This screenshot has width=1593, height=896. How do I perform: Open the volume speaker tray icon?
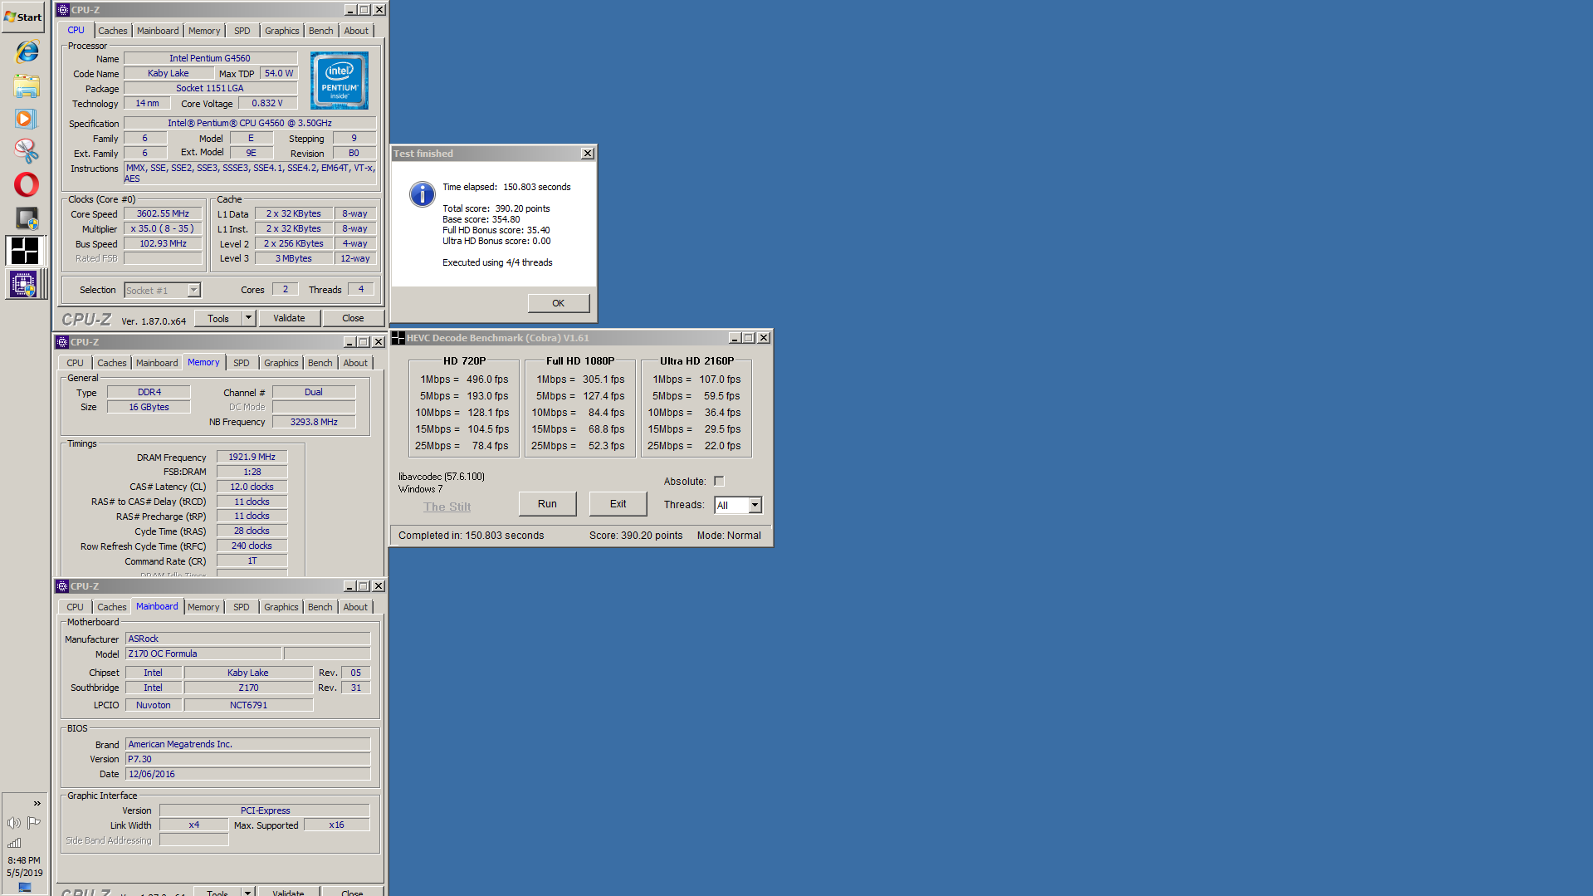point(13,822)
